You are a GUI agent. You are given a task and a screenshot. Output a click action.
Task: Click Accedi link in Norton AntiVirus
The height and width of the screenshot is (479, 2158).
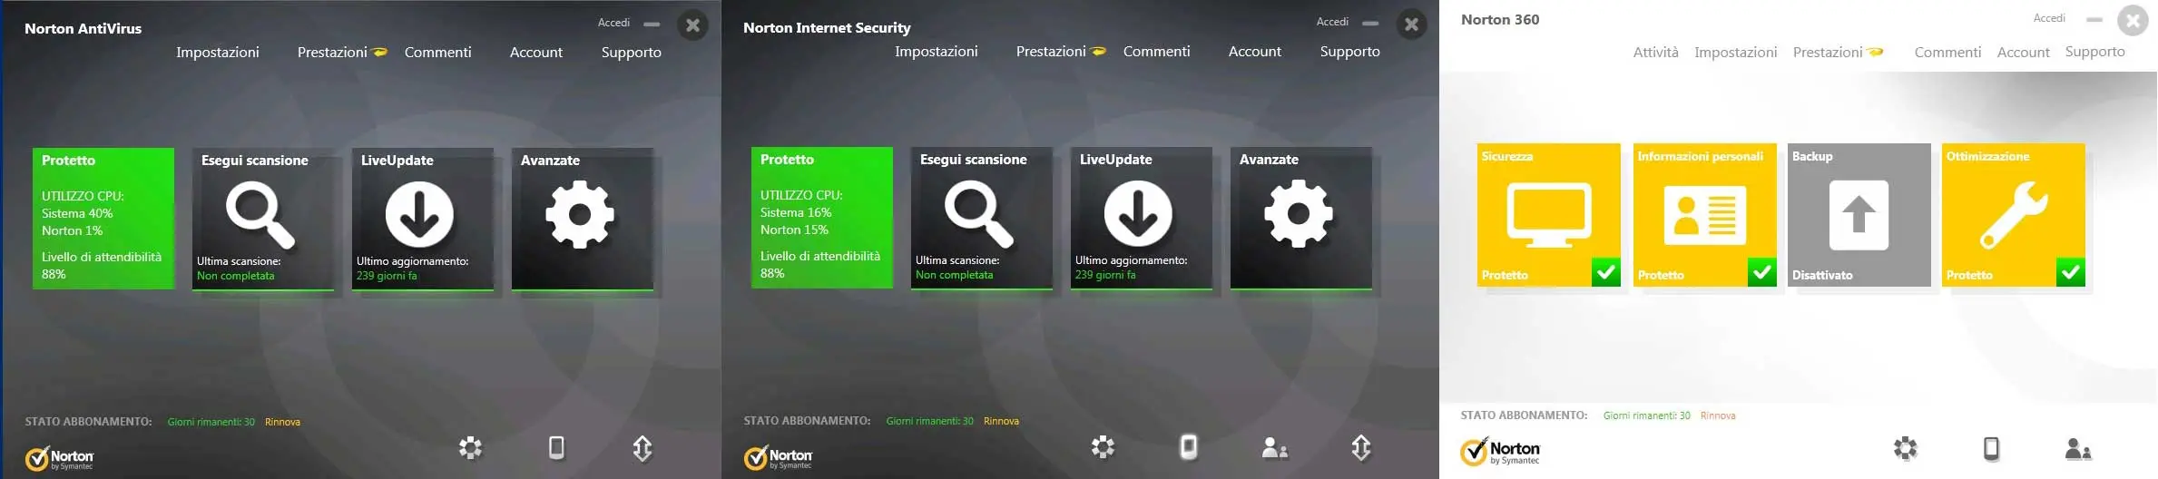coord(613,23)
